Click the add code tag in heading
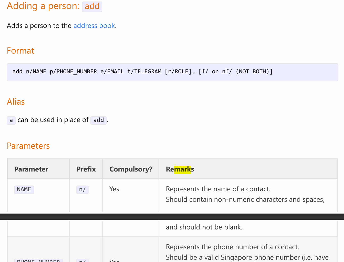This screenshot has height=262, width=344. click(x=92, y=6)
